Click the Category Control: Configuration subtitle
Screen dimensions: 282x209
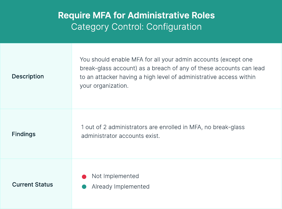pos(136,27)
